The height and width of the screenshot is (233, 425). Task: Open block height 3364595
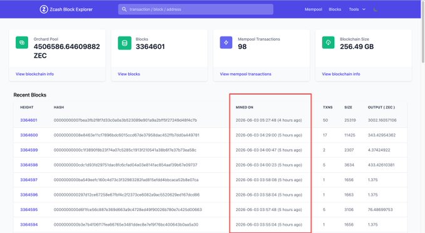point(29,209)
